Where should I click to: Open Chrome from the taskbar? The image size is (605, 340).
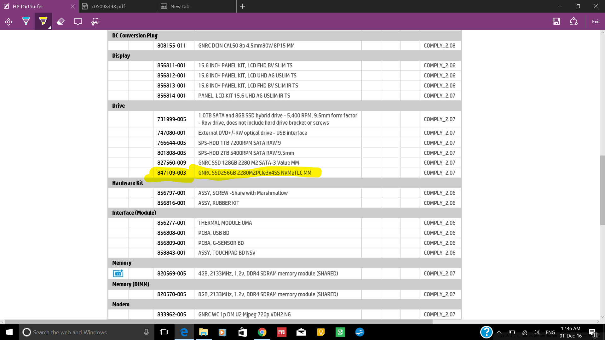point(262,332)
